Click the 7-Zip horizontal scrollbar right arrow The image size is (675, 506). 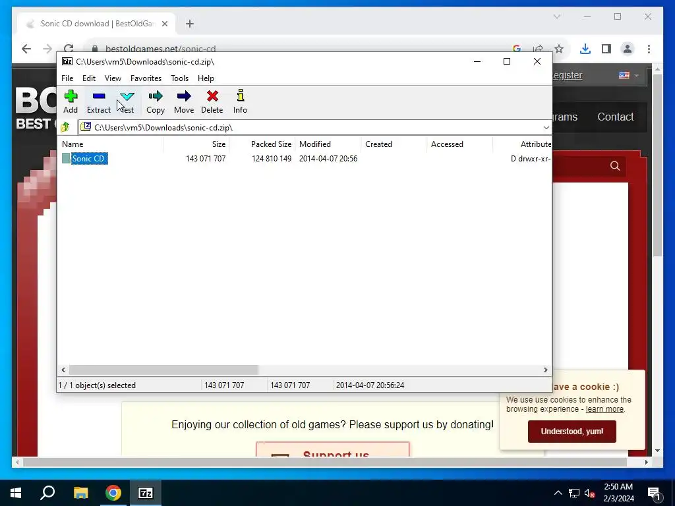pos(545,370)
